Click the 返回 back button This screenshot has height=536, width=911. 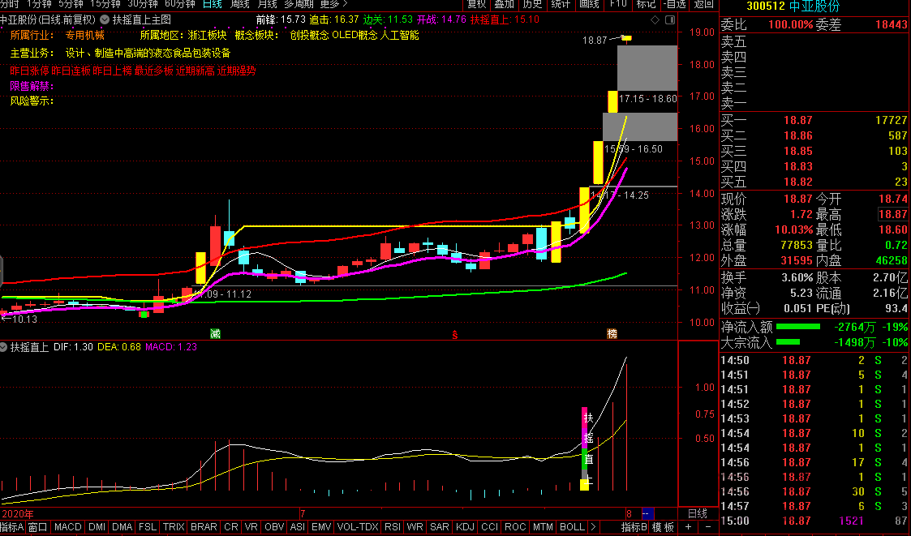pyautogui.click(x=703, y=4)
